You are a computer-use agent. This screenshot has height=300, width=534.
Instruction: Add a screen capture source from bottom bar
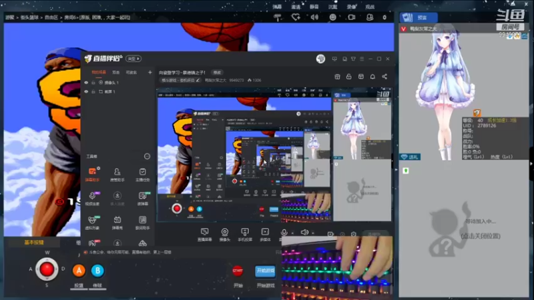click(204, 235)
